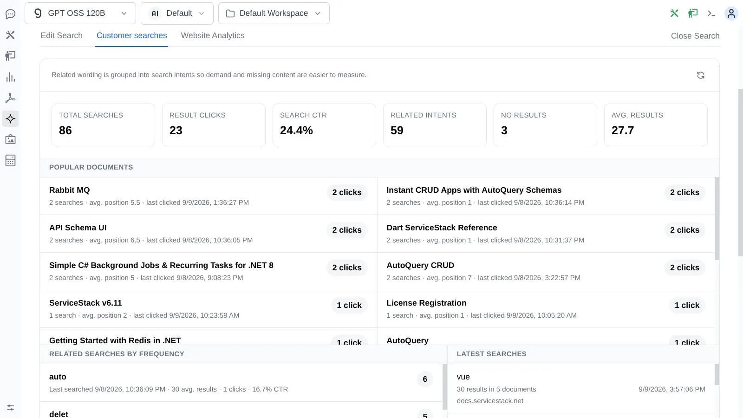The height and width of the screenshot is (418, 743).
Task: Click the 2 clicks badge for API Schema UI
Action: pos(347,230)
